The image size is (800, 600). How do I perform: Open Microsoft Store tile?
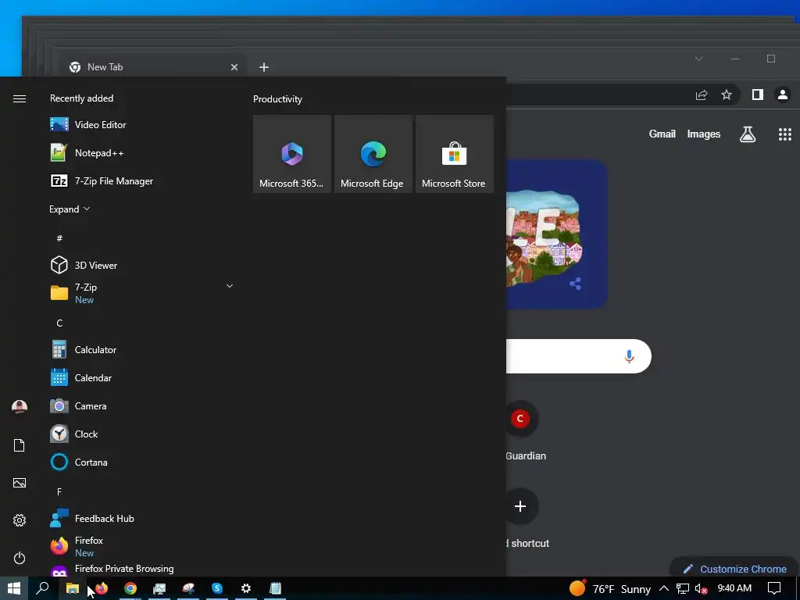click(x=455, y=154)
